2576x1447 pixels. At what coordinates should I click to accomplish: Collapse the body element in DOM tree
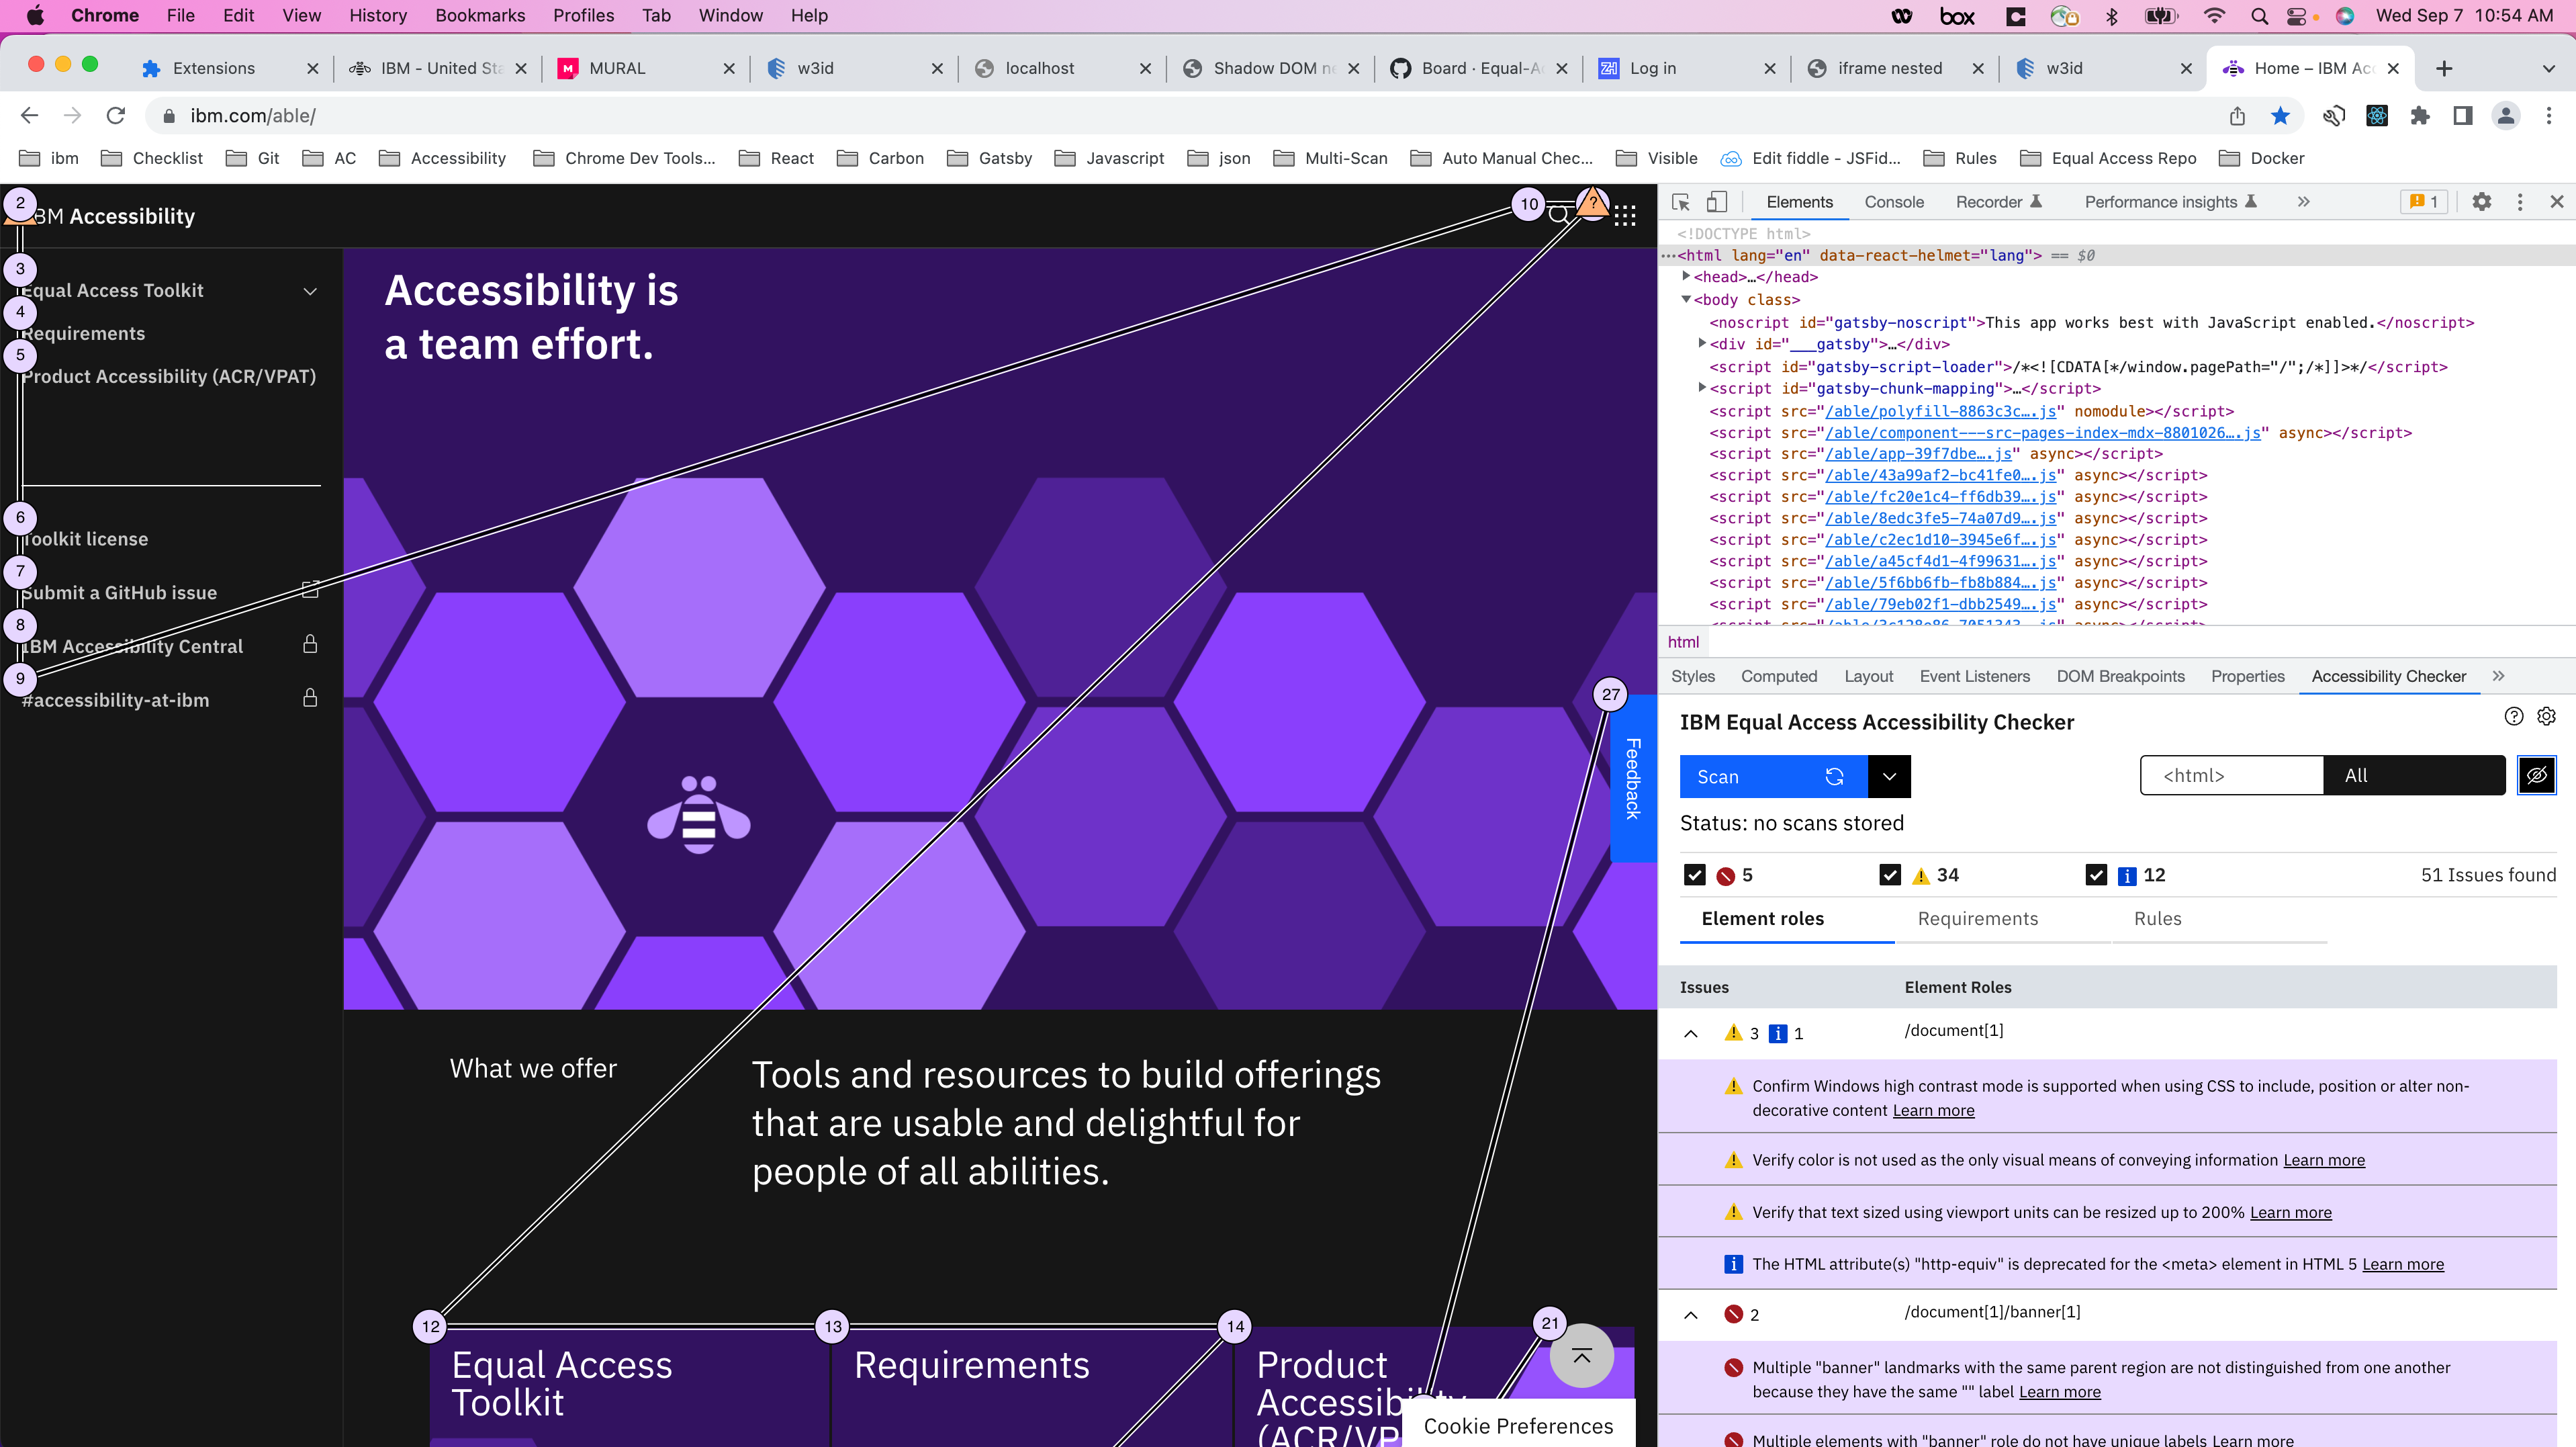pyautogui.click(x=1687, y=299)
